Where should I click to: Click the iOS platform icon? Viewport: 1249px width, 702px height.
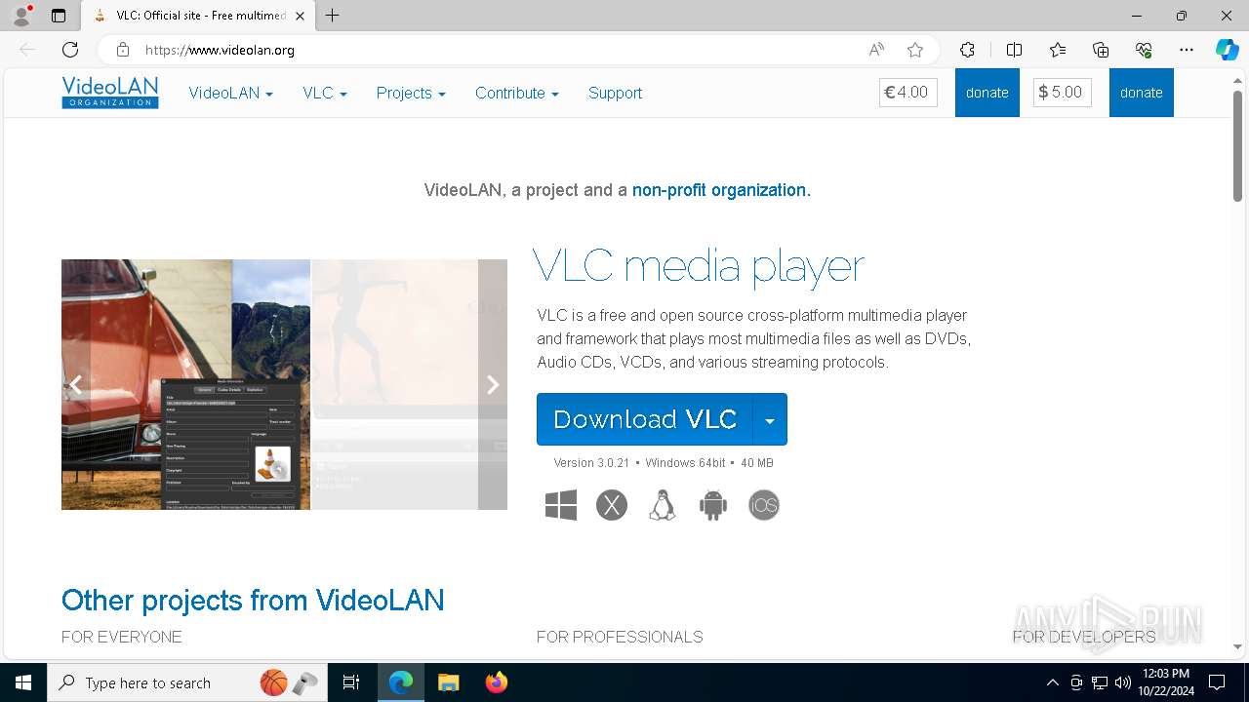[764, 505]
